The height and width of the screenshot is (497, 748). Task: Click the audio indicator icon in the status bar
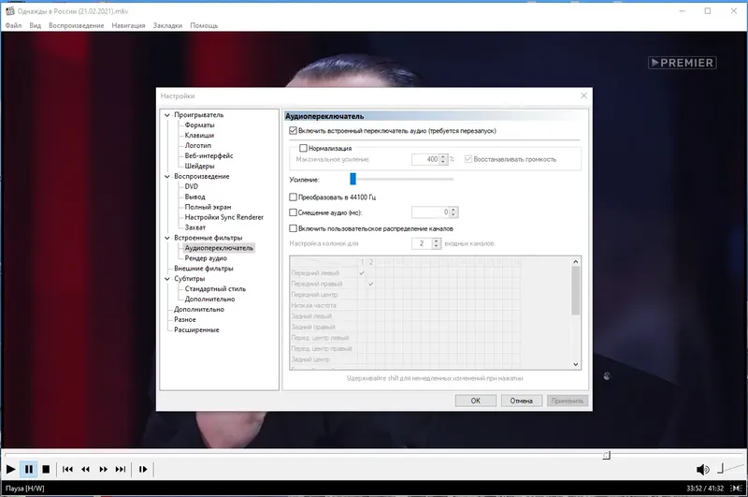737,488
